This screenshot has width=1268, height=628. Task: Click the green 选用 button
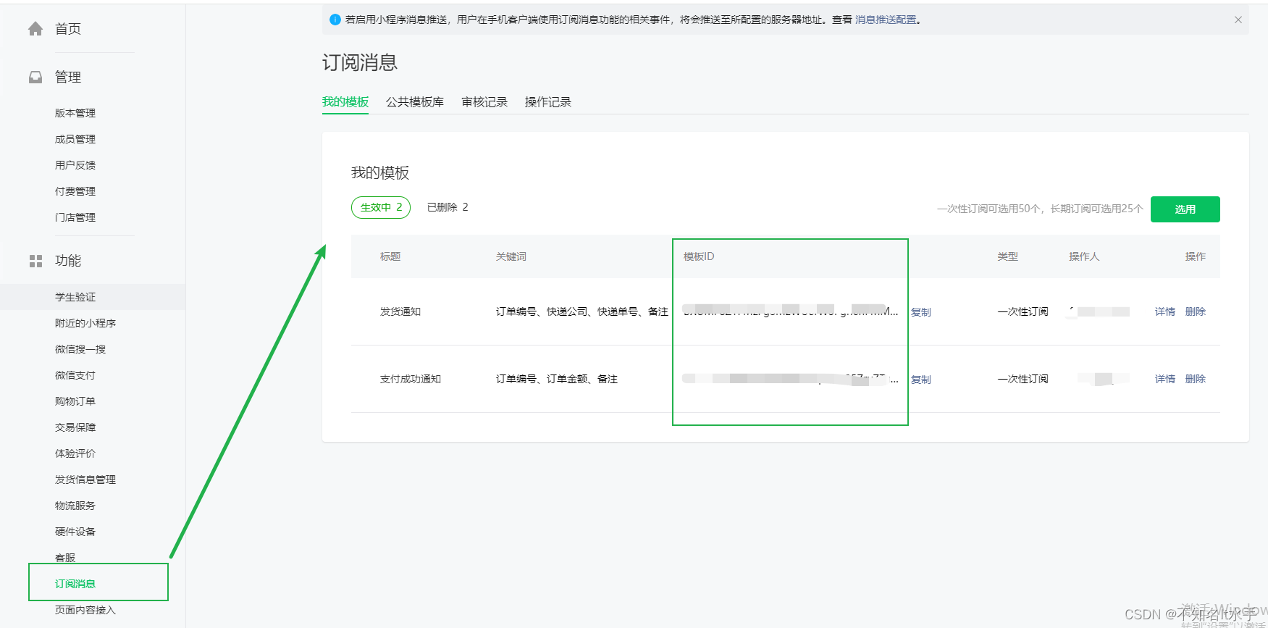point(1185,209)
